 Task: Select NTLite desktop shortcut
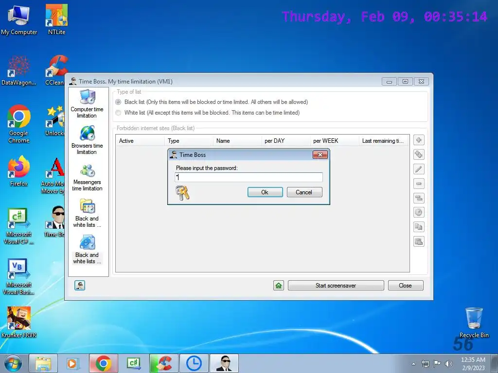coord(56,20)
